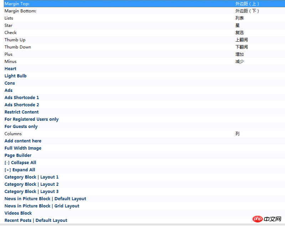Click the translation '上翻阅'
Screen dimensions: 285x226
tap(242, 40)
